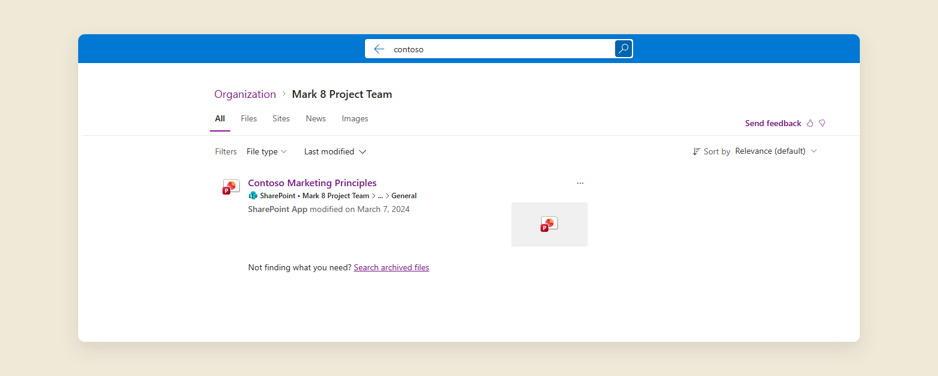Click the SharePoint logo icon in result path

pos(253,196)
